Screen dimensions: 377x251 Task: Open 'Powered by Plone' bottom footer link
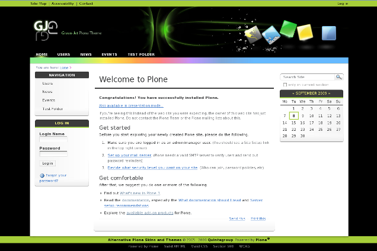coord(143,246)
